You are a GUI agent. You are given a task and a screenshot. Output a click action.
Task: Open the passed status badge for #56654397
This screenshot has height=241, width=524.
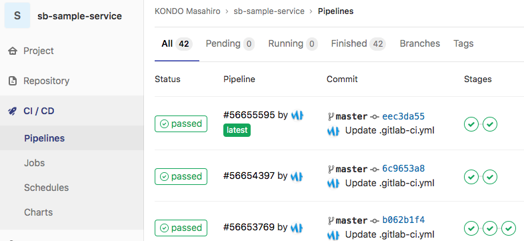[x=181, y=176]
